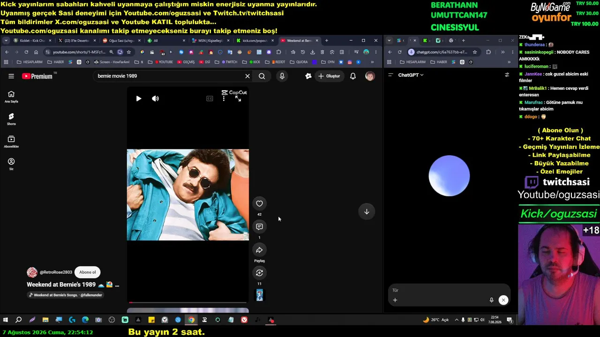Open the Short's three-dot more options
Screen dimensions: 600x337
[x=224, y=98]
